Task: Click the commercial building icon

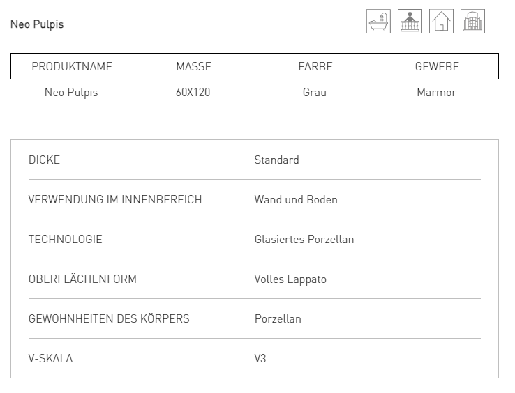Action: pyautogui.click(x=472, y=22)
